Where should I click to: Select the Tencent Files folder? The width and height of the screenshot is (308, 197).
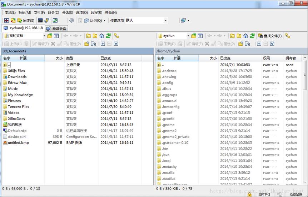click(x=19, y=107)
